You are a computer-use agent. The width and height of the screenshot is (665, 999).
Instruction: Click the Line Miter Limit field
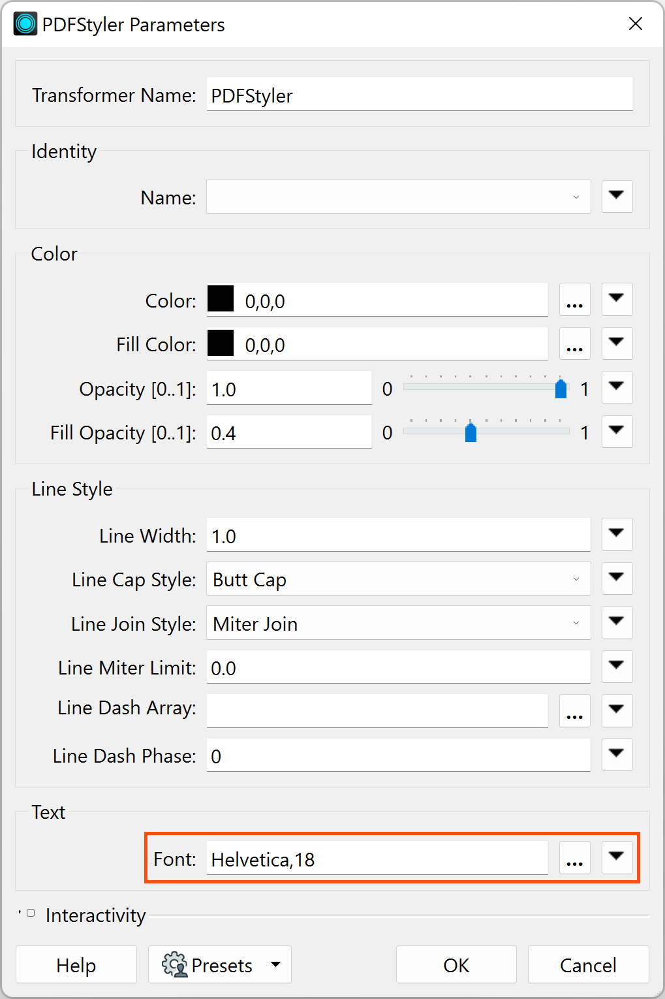click(398, 667)
